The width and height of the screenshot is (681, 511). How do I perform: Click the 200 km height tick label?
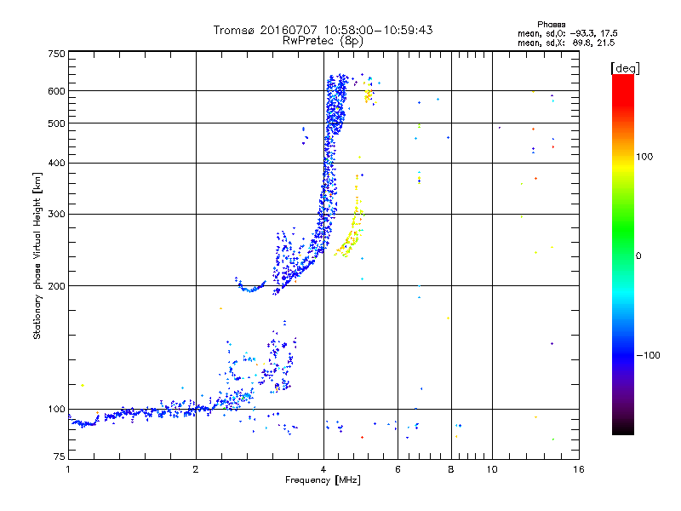pyautogui.click(x=56, y=286)
